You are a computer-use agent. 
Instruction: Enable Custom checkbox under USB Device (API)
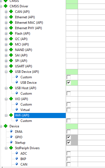tap(68, 77)
